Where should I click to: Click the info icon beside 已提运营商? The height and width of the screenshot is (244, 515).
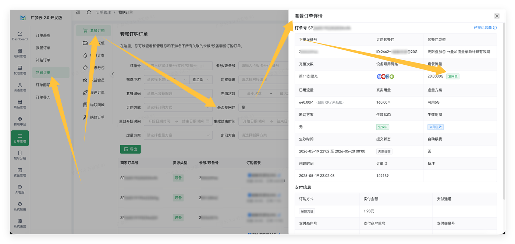pyautogui.click(x=495, y=28)
